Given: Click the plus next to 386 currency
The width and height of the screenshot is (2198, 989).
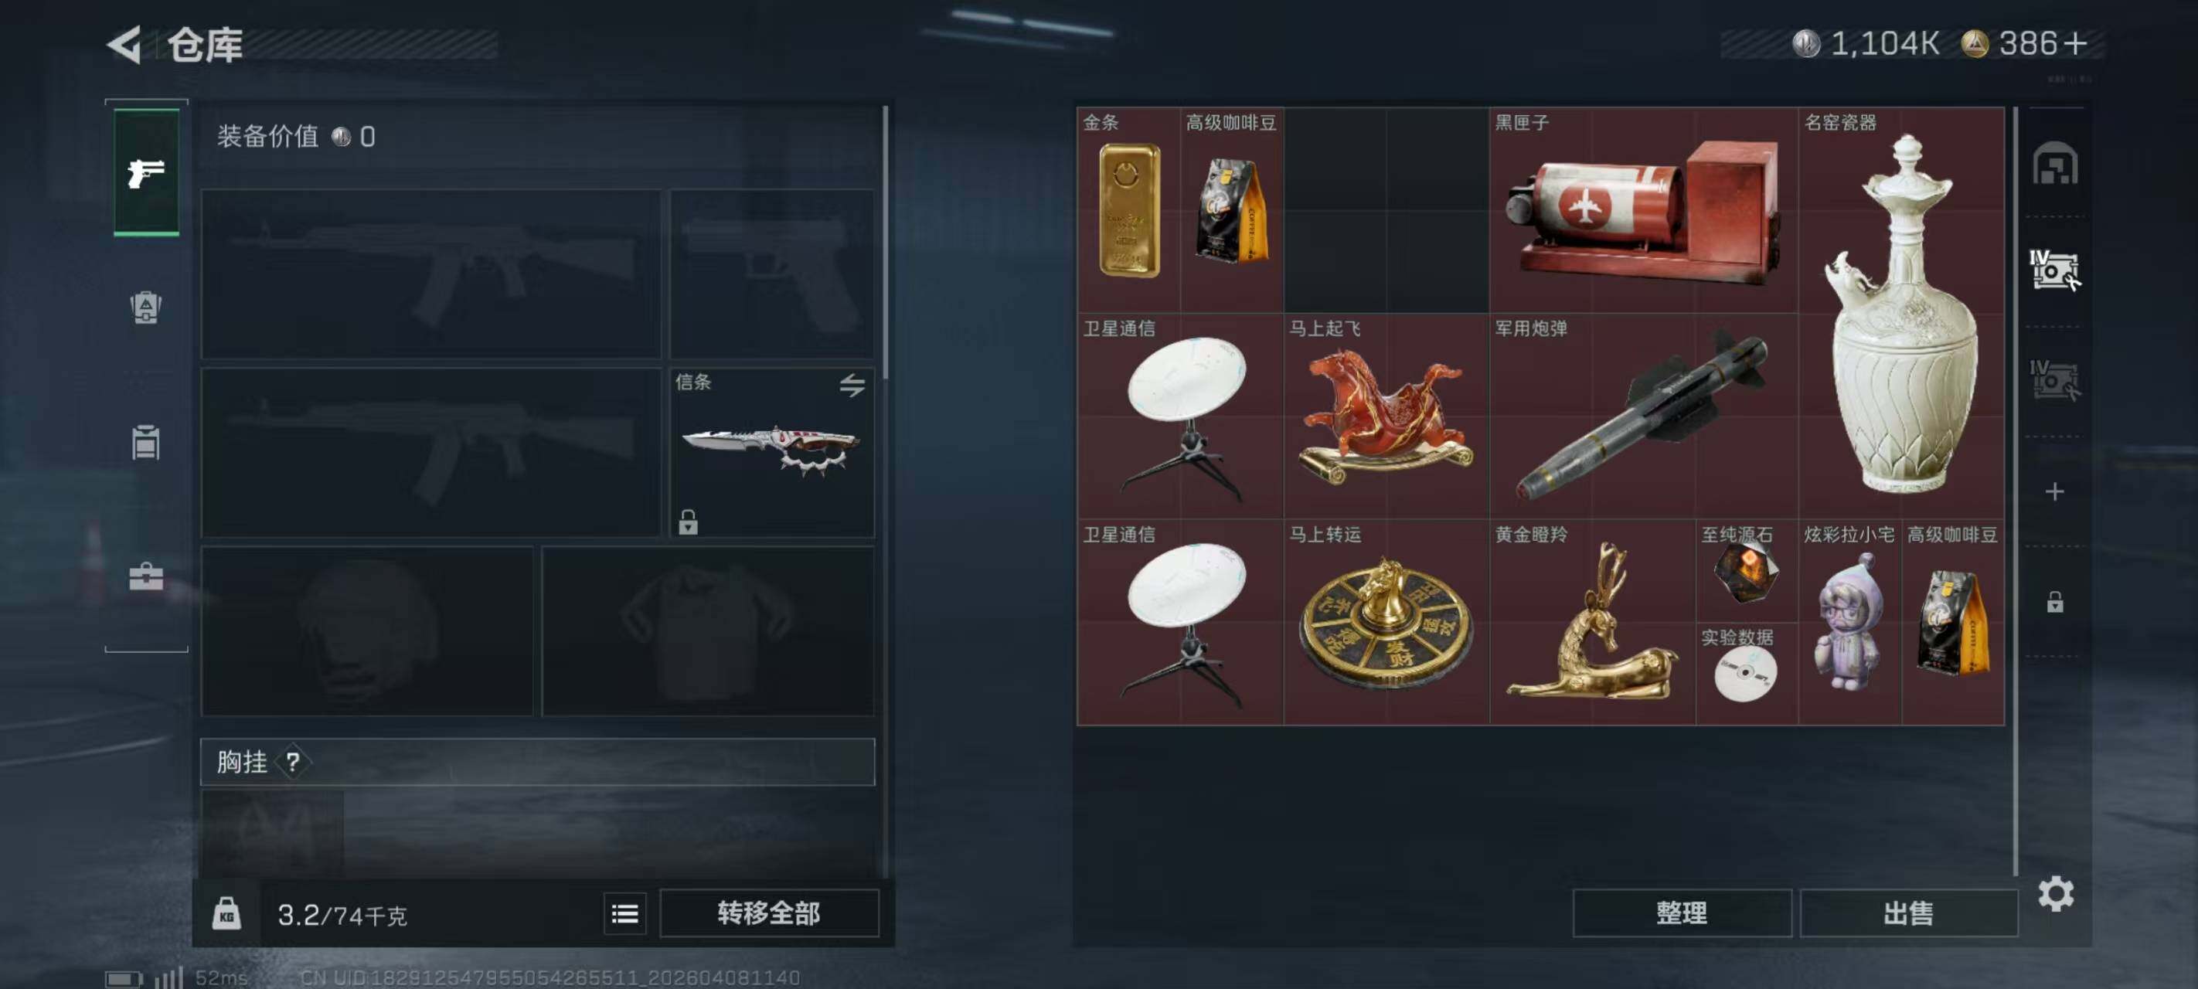Looking at the screenshot, I should click(x=2075, y=43).
